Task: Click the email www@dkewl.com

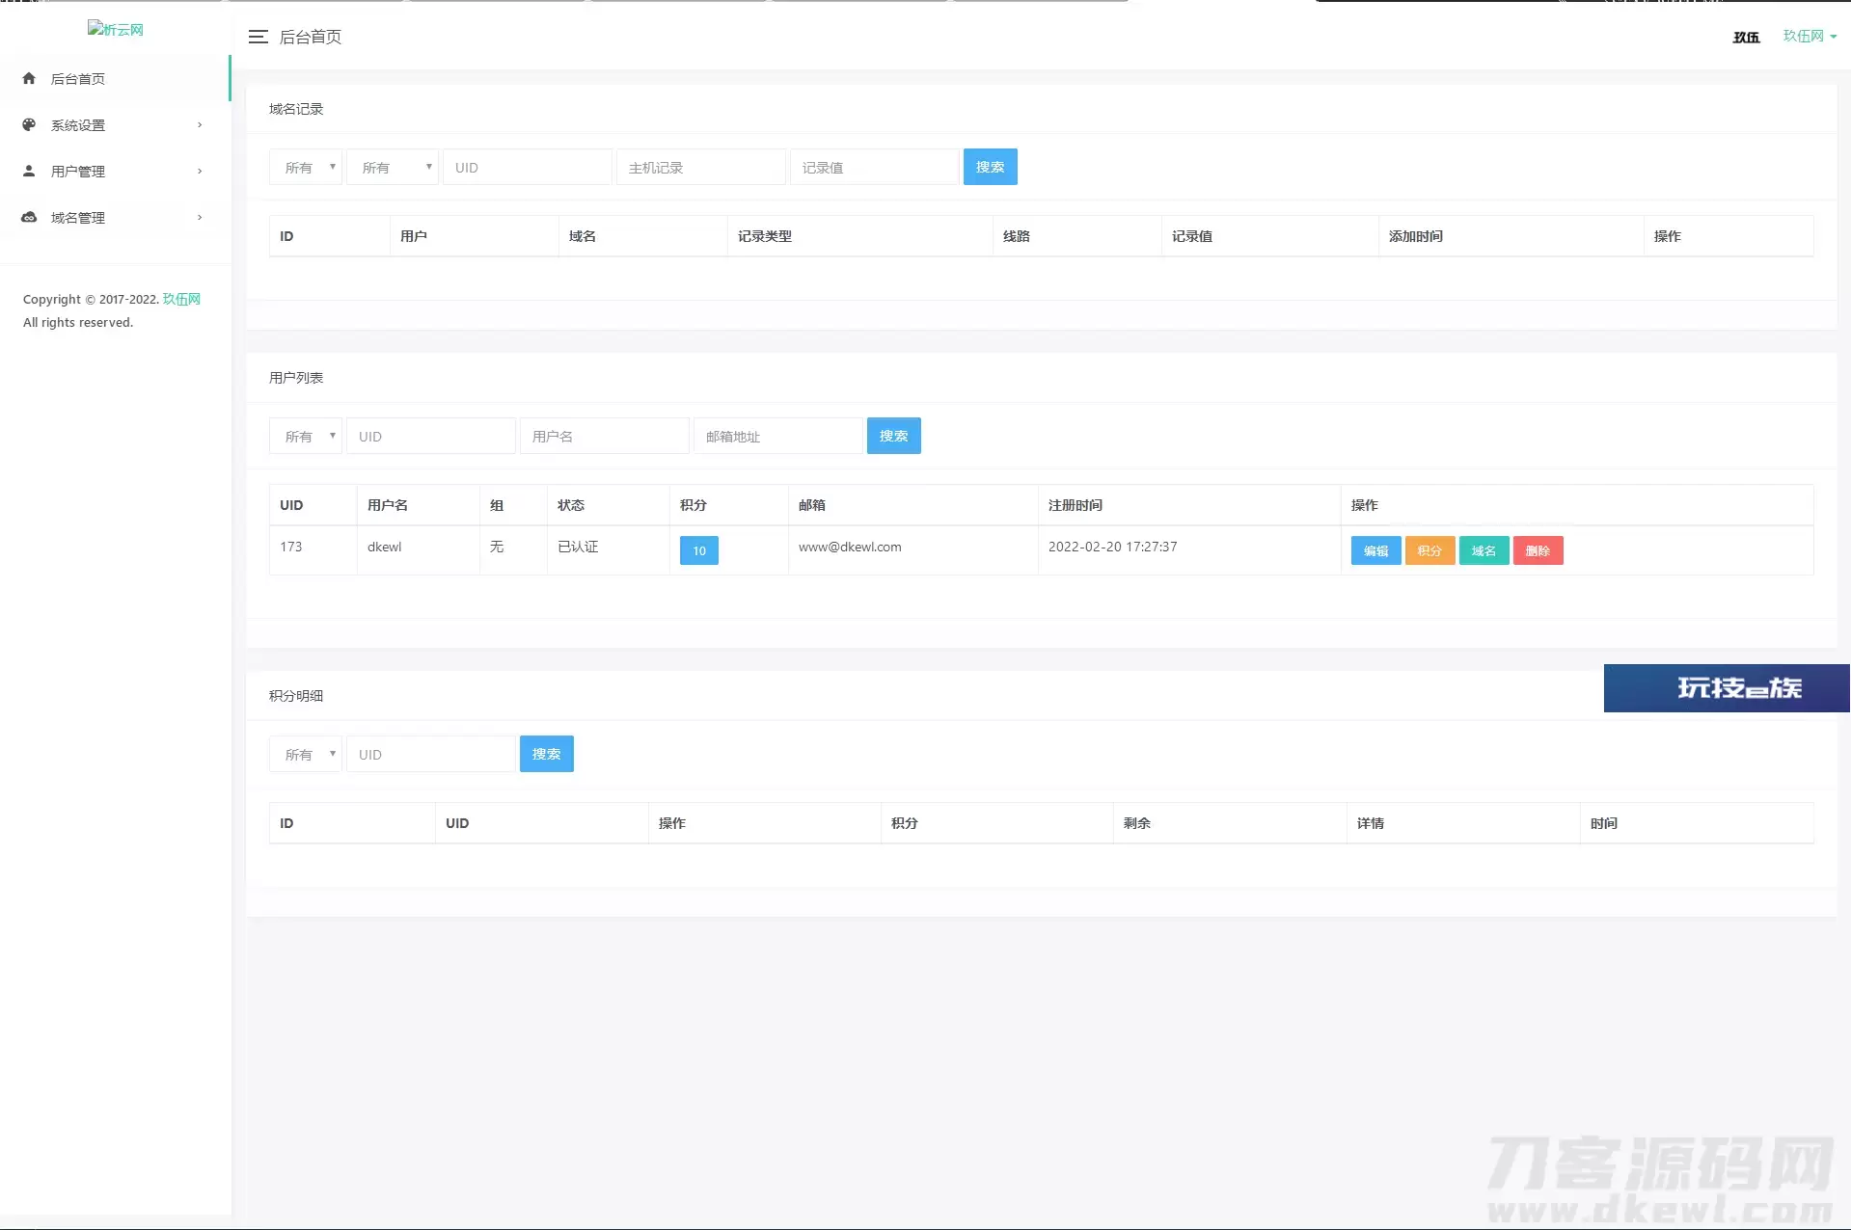Action: [850, 547]
